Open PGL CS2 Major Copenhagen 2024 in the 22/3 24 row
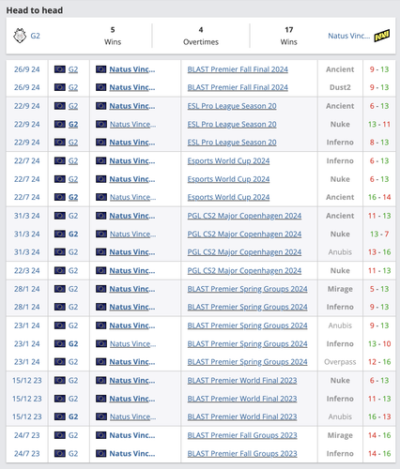 244,270
